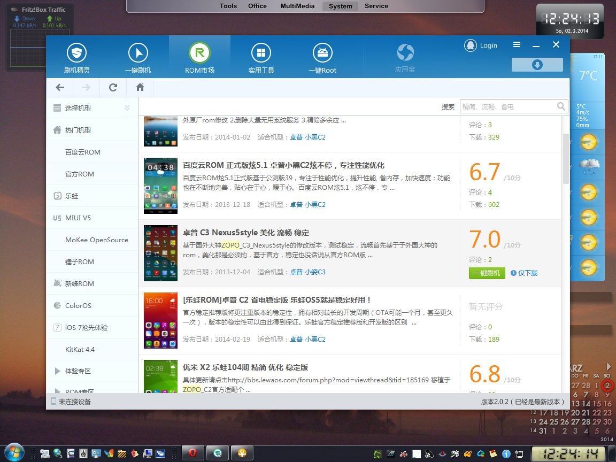This screenshot has height=462, width=616.
Task: Go to the 一键Root tab
Action: coord(322,57)
